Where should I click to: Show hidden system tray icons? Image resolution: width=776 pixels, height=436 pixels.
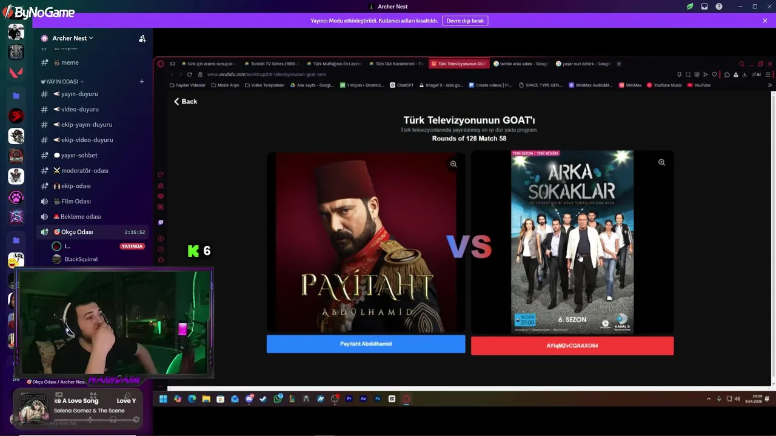click(709, 399)
